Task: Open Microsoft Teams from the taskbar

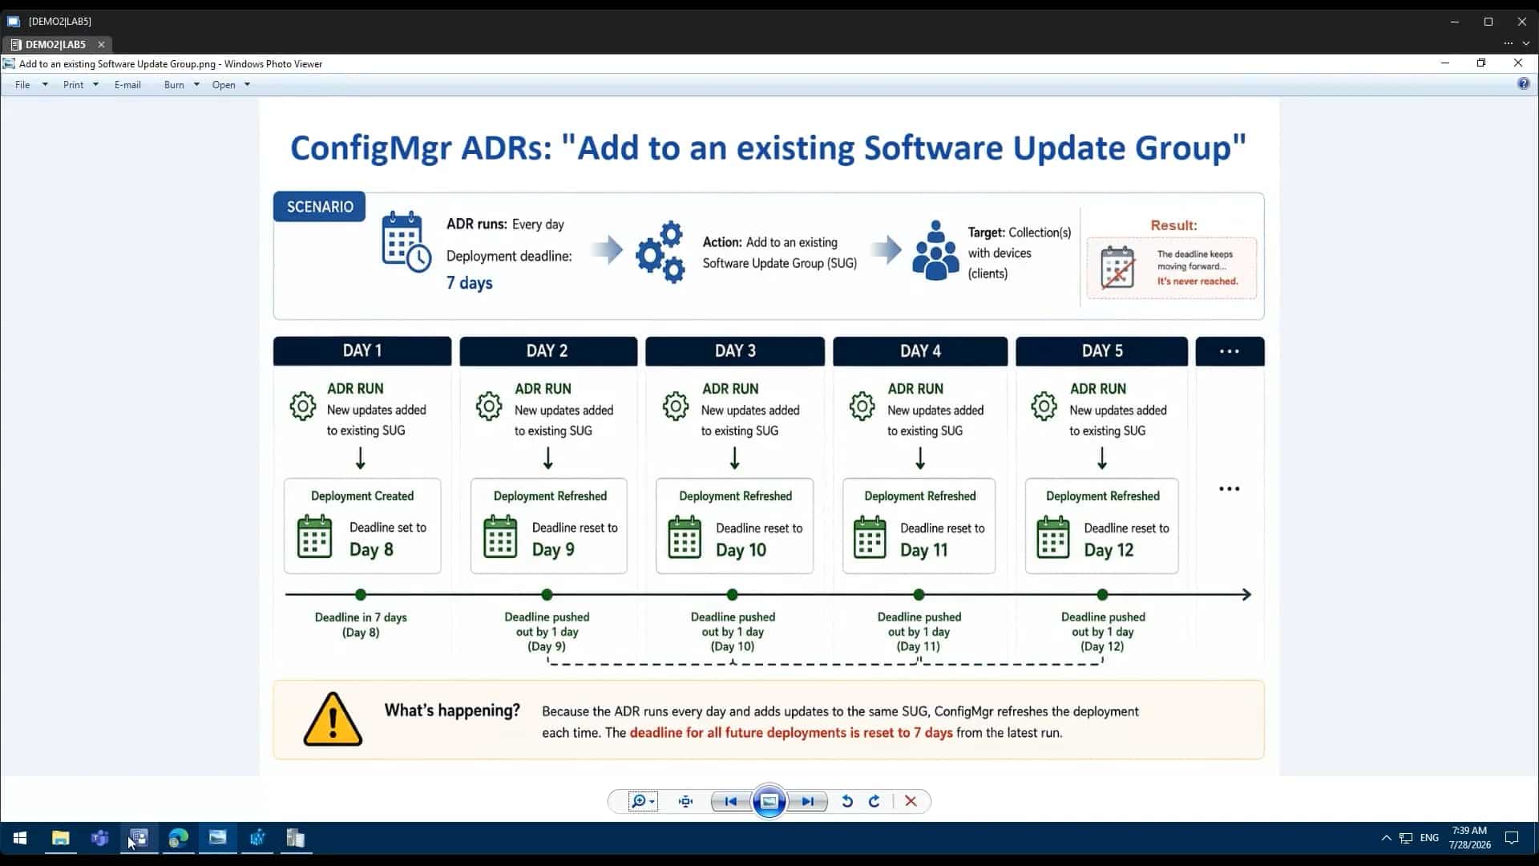Action: pyautogui.click(x=99, y=838)
